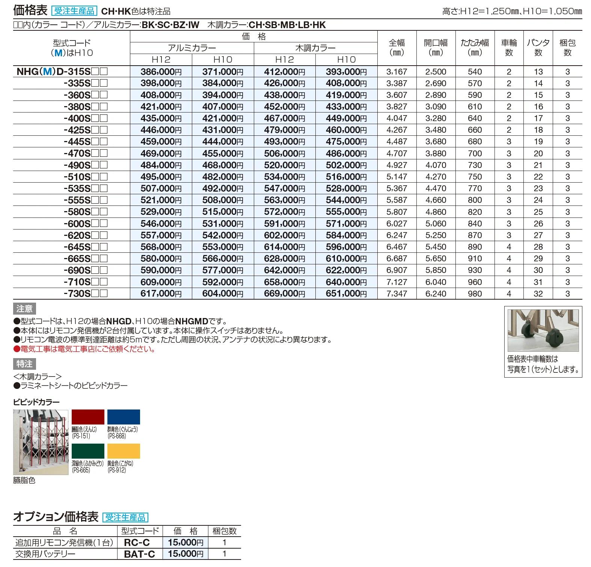591x567 pixels.
Task: Click price 371,000円 cell
Action: pyautogui.click(x=223, y=72)
